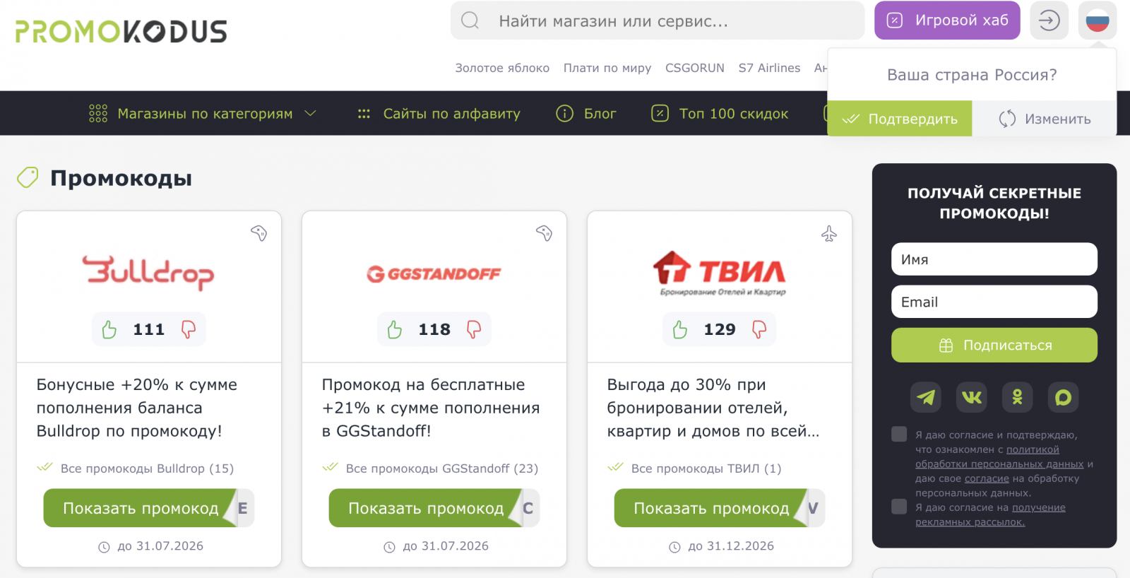This screenshot has width=1130, height=578.
Task: Click the airplane category icon on ТВИЛ card
Action: [829, 234]
